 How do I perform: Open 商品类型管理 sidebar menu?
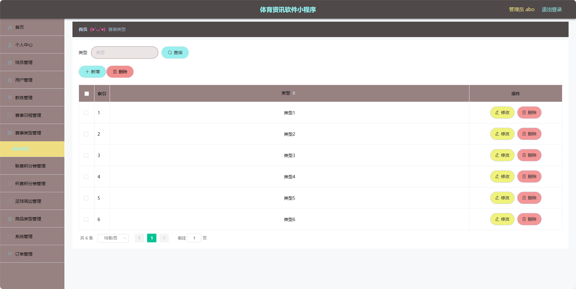click(x=32, y=219)
